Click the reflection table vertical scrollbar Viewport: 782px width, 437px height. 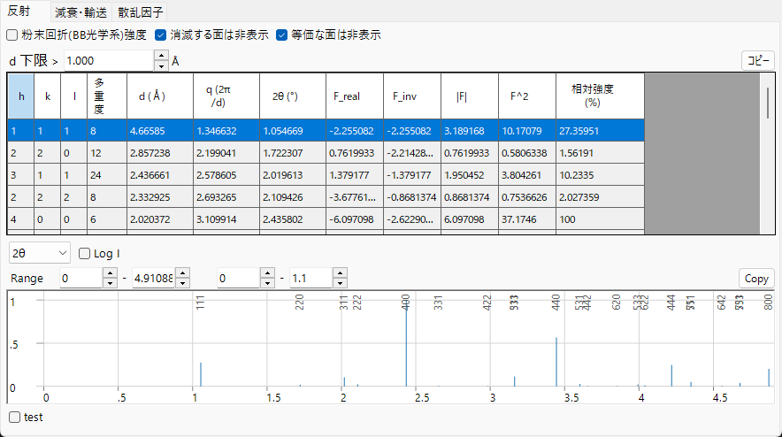(768, 153)
